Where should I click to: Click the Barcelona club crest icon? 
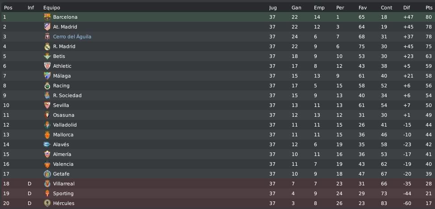click(x=47, y=17)
